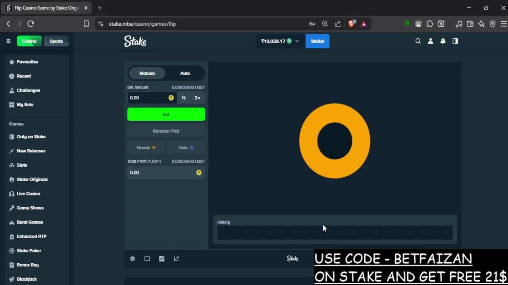Viewport: 508px width, 285px height.
Task: Open Stake Originals category
Action: click(x=32, y=179)
